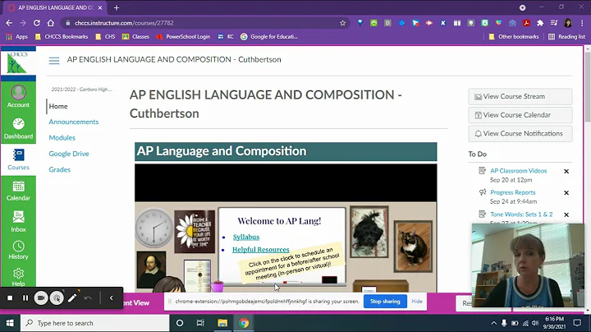Open the CHCCS Bookmarks folder
Screen dimensions: 591x332
tap(62, 37)
